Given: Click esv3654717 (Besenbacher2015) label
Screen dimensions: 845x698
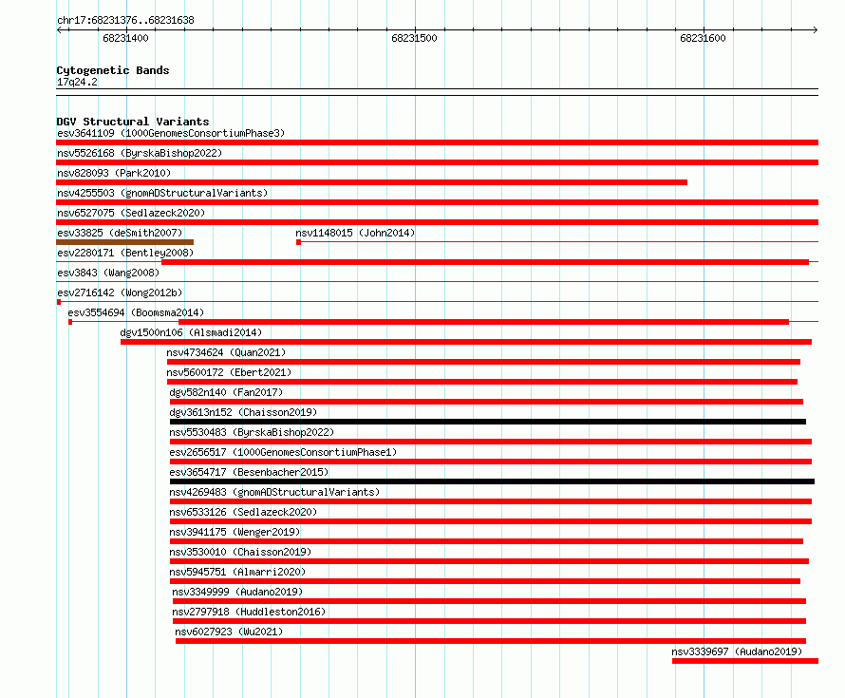Looking at the screenshot, I should coord(249,472).
